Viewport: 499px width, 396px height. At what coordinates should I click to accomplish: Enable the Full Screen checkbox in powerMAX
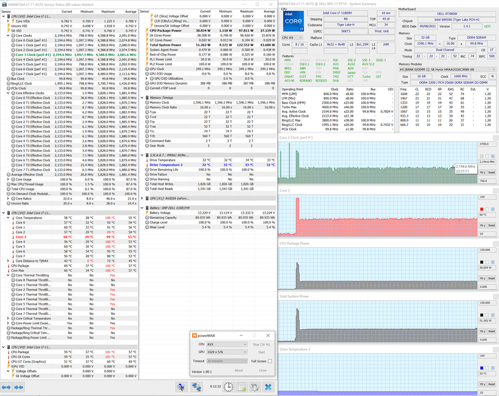(x=270, y=361)
